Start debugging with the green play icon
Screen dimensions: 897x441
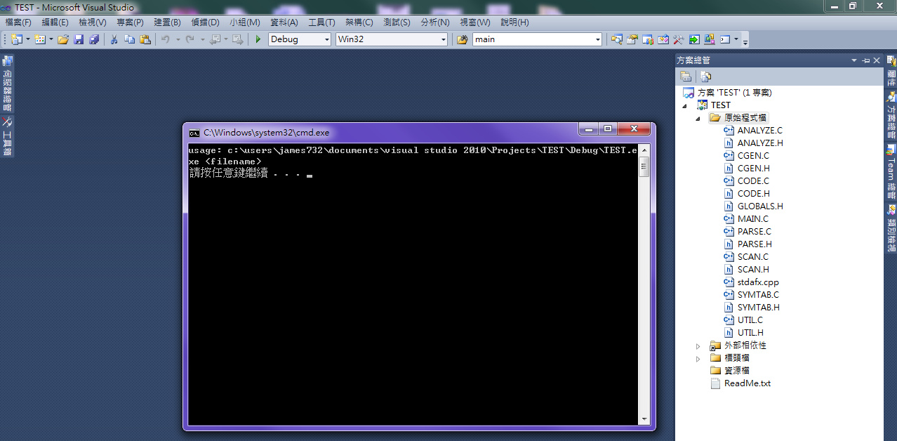point(258,39)
